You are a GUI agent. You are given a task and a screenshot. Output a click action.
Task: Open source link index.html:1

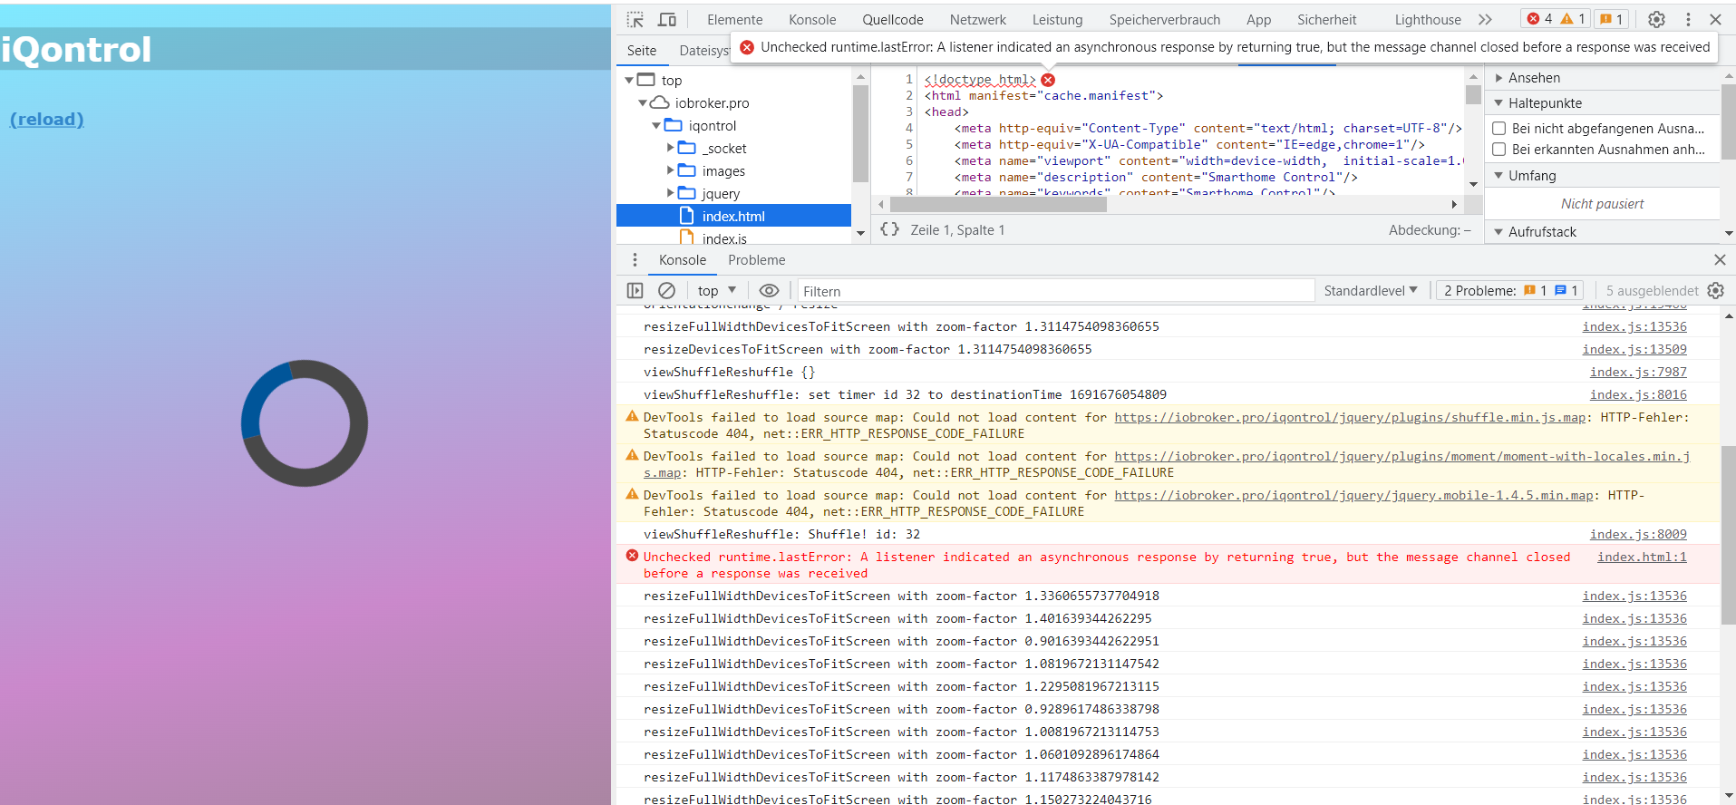[1642, 557]
